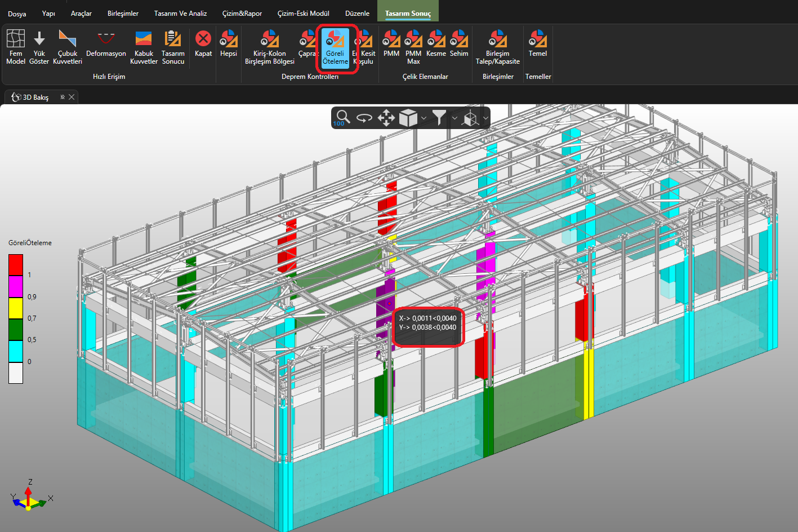Open the wireframe display mode dropdown
Screen dimensions: 798x532
[x=485, y=118]
